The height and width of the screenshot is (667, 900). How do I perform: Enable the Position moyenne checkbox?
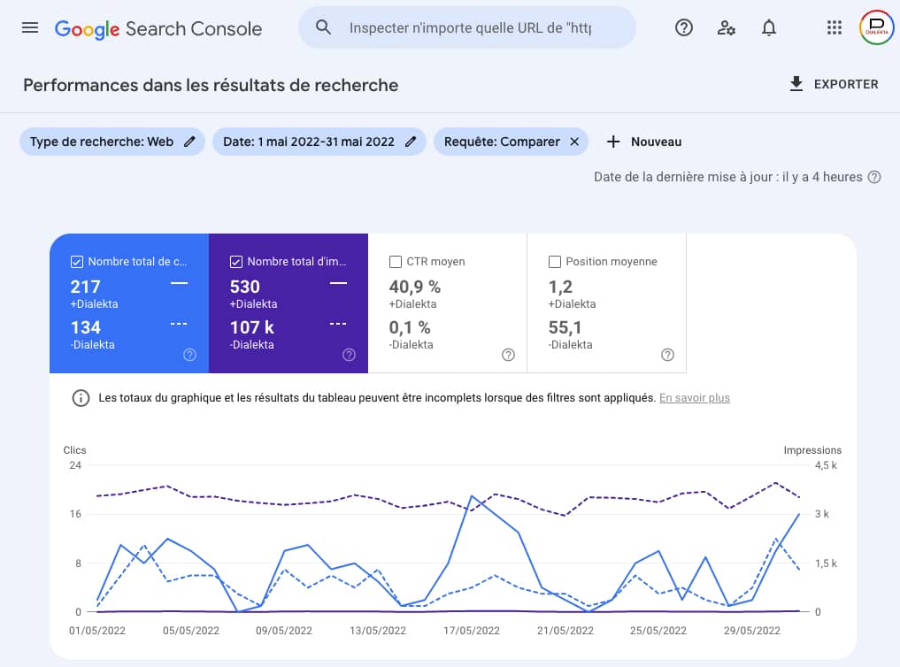pyautogui.click(x=555, y=262)
